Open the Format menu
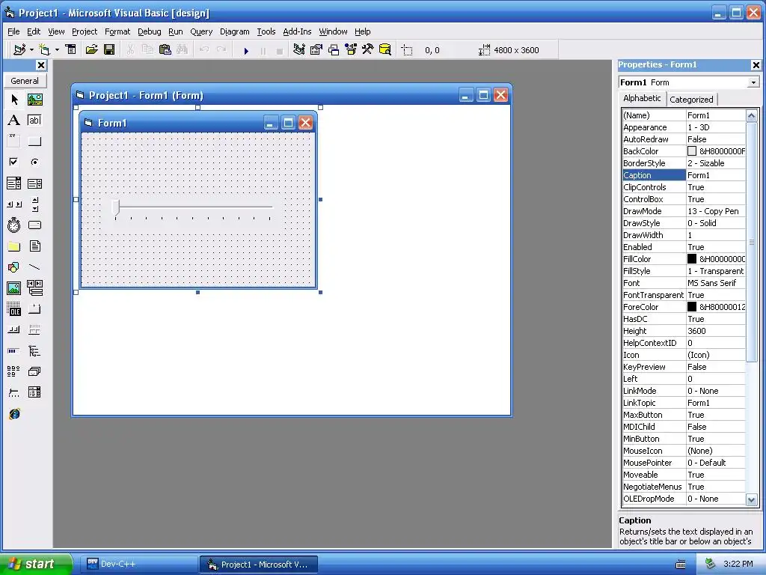766x575 pixels. pos(117,31)
